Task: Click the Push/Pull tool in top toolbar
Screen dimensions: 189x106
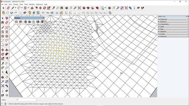Action: [x=32, y=8]
